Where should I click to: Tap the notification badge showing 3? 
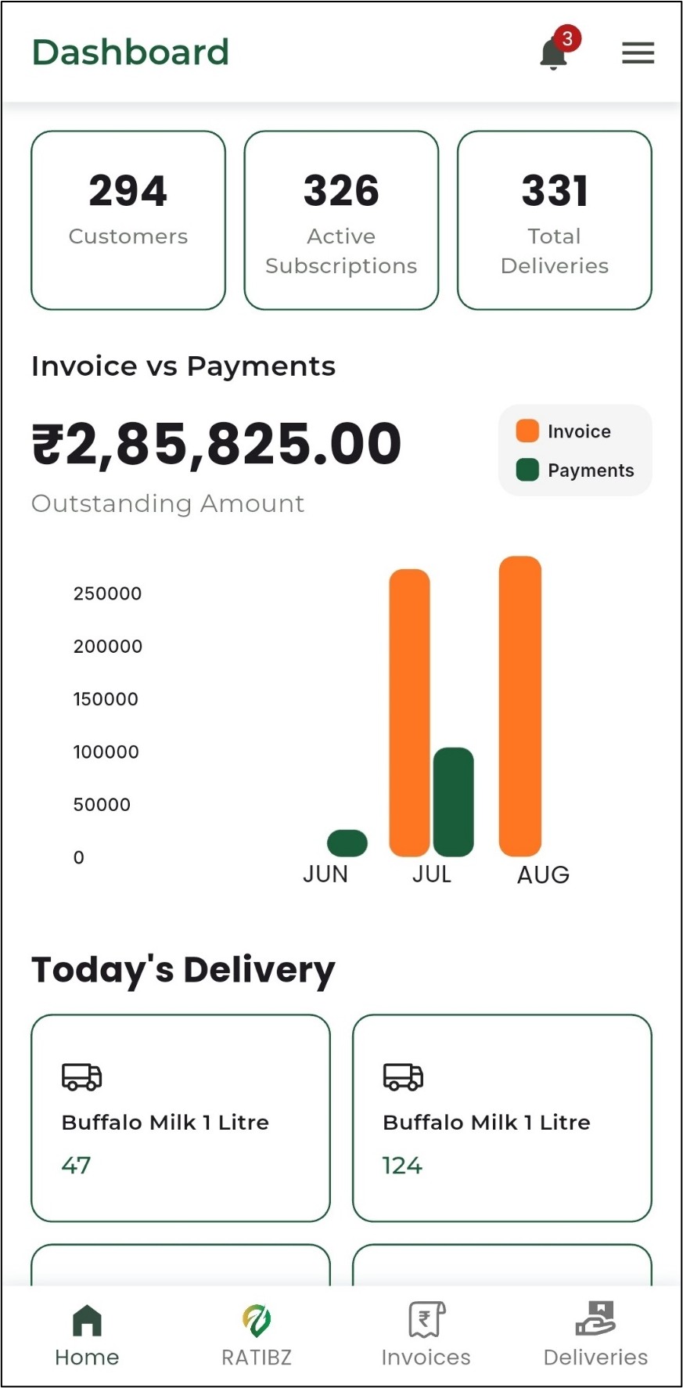point(569,36)
